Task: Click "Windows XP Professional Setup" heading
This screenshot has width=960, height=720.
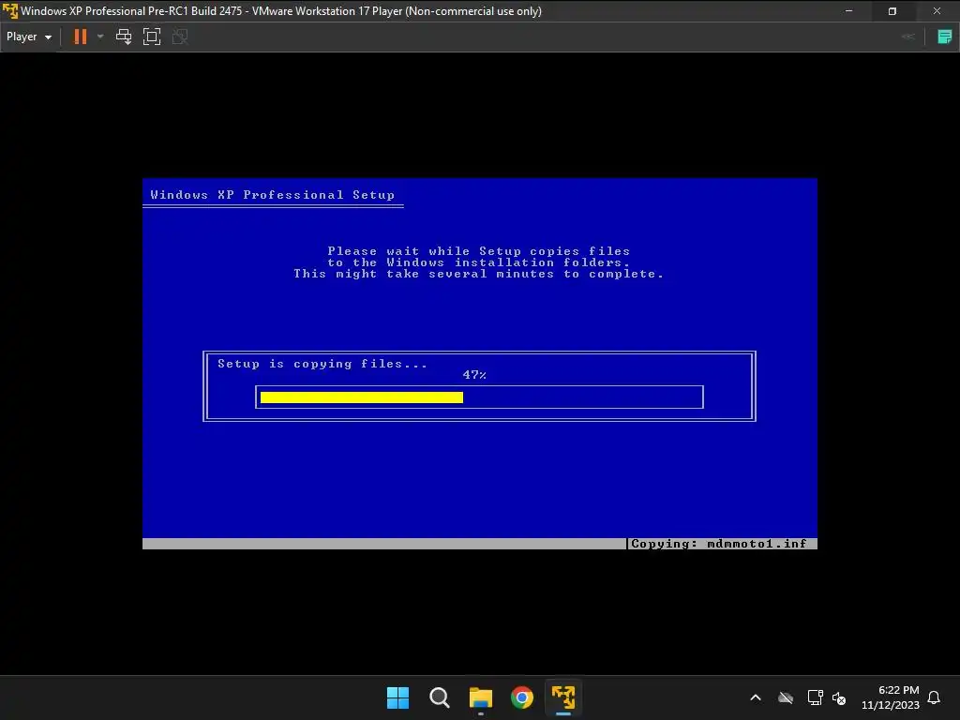Action: pyautogui.click(x=273, y=195)
